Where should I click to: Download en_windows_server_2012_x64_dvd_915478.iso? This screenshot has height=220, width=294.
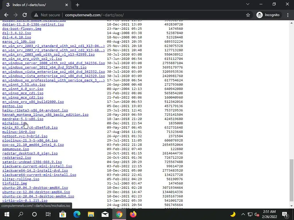click(44, 67)
